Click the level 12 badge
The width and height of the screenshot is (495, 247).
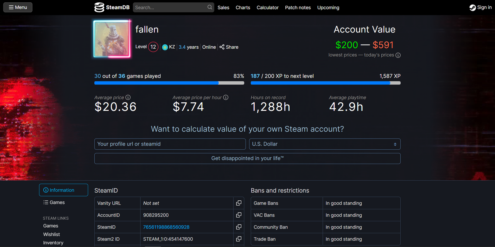(153, 47)
